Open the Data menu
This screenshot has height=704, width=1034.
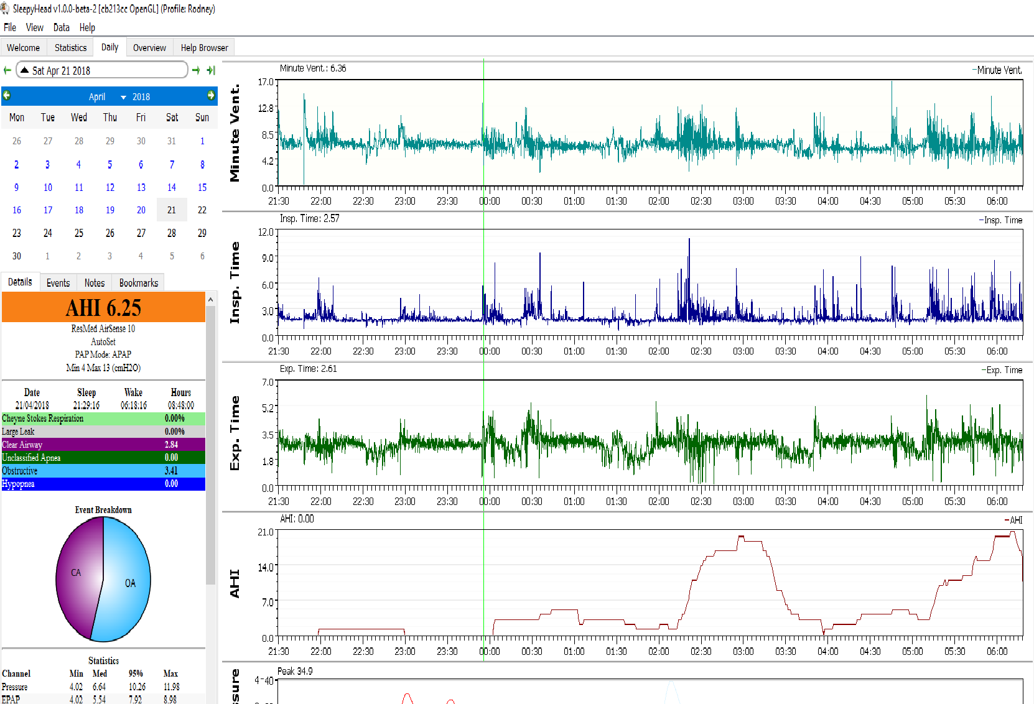62,27
